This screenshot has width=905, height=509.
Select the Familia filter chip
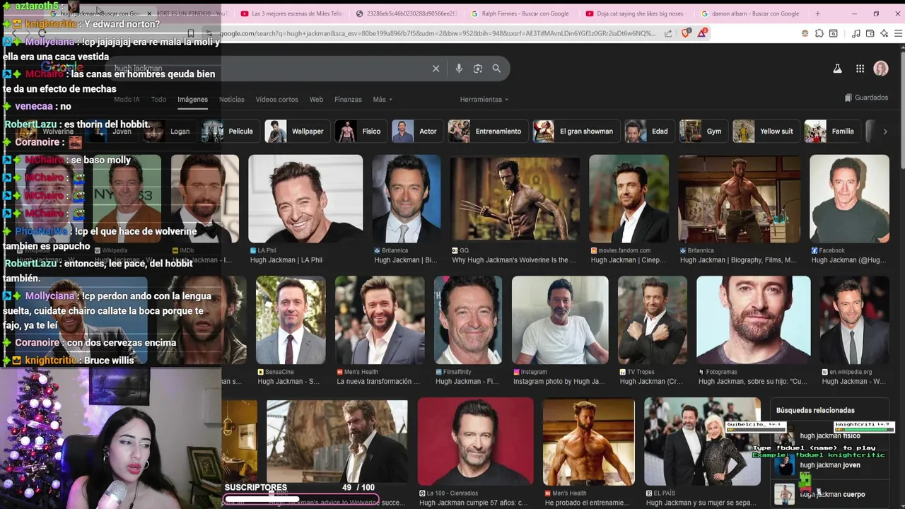831,131
